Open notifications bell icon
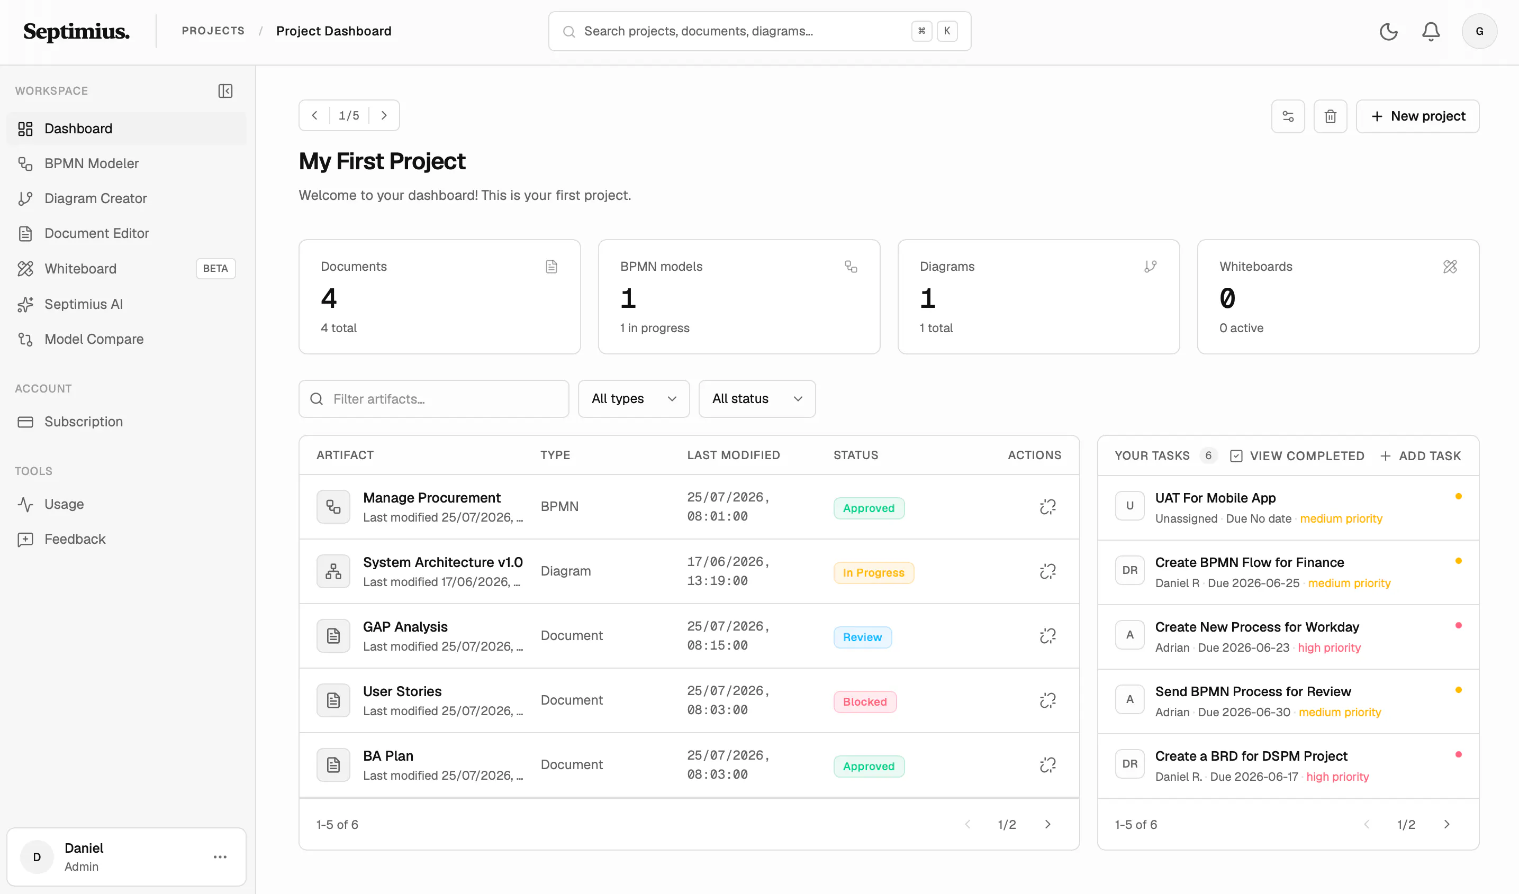Image resolution: width=1519 pixels, height=894 pixels. click(1431, 31)
